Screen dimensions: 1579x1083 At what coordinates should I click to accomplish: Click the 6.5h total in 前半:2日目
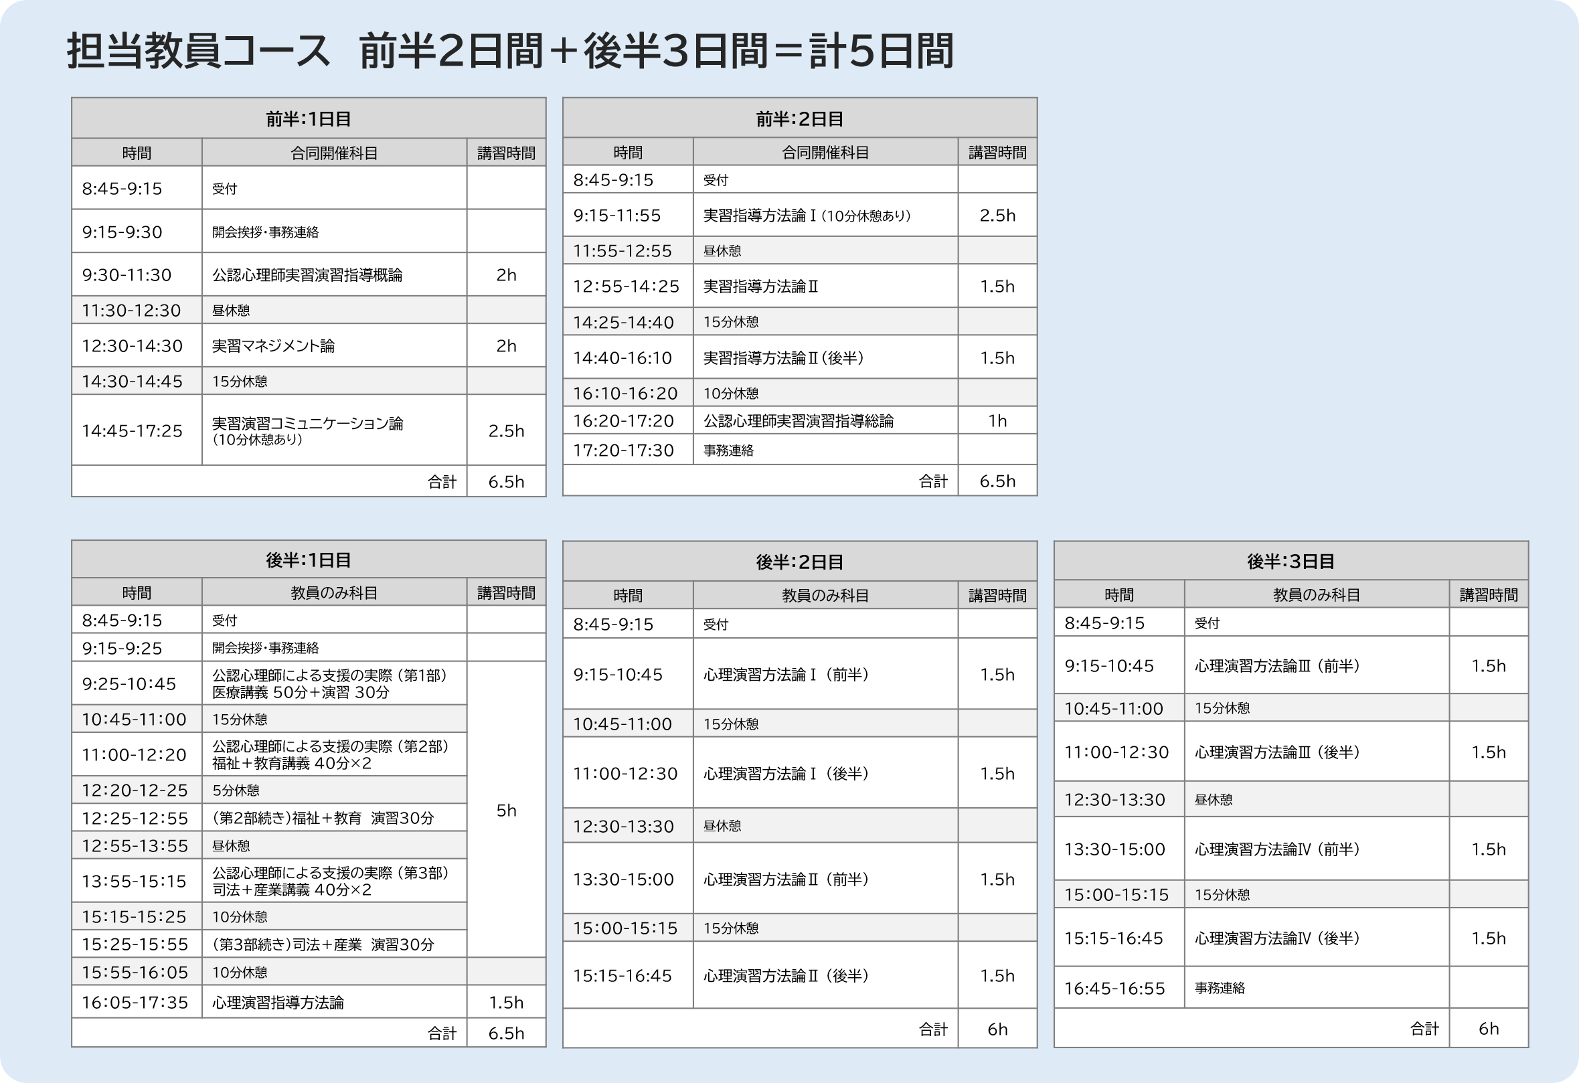point(997,481)
